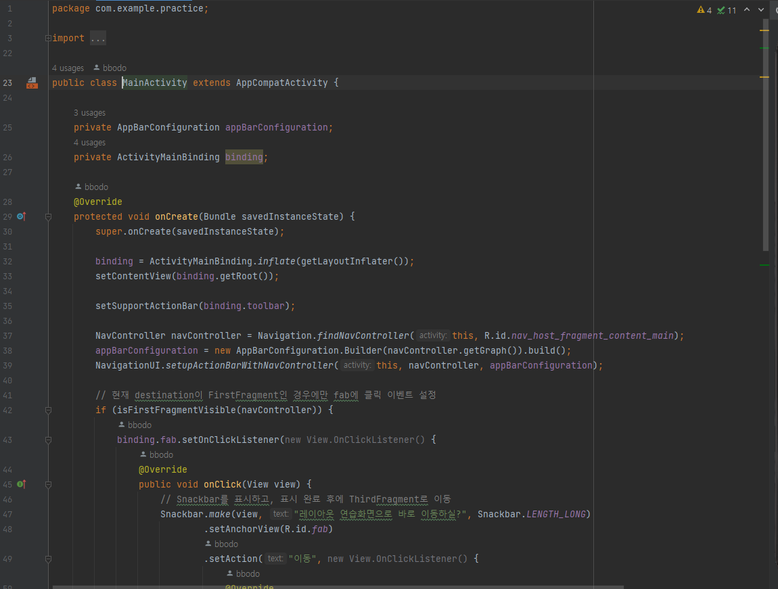Click implements gutter icon on line 45
Screen dimensions: 778x589
21,484
